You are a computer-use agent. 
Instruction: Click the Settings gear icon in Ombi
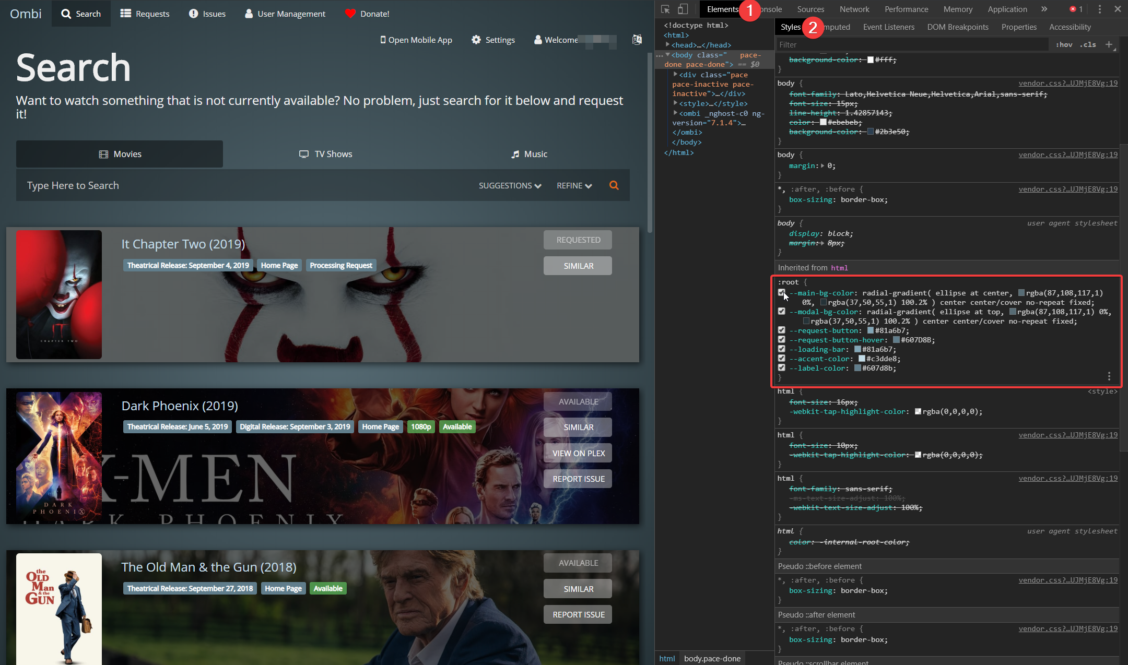[x=476, y=40]
